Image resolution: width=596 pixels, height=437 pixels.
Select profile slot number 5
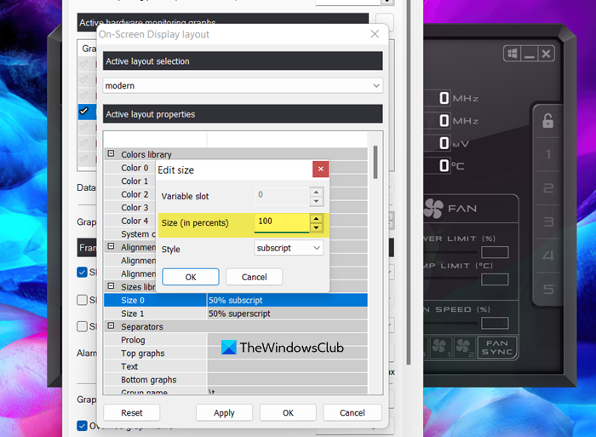tap(548, 290)
